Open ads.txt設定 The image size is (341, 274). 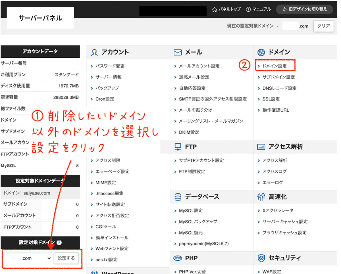point(107,260)
